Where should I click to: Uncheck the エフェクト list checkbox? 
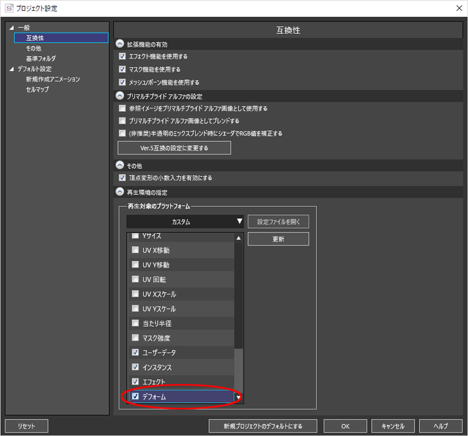(x=135, y=381)
